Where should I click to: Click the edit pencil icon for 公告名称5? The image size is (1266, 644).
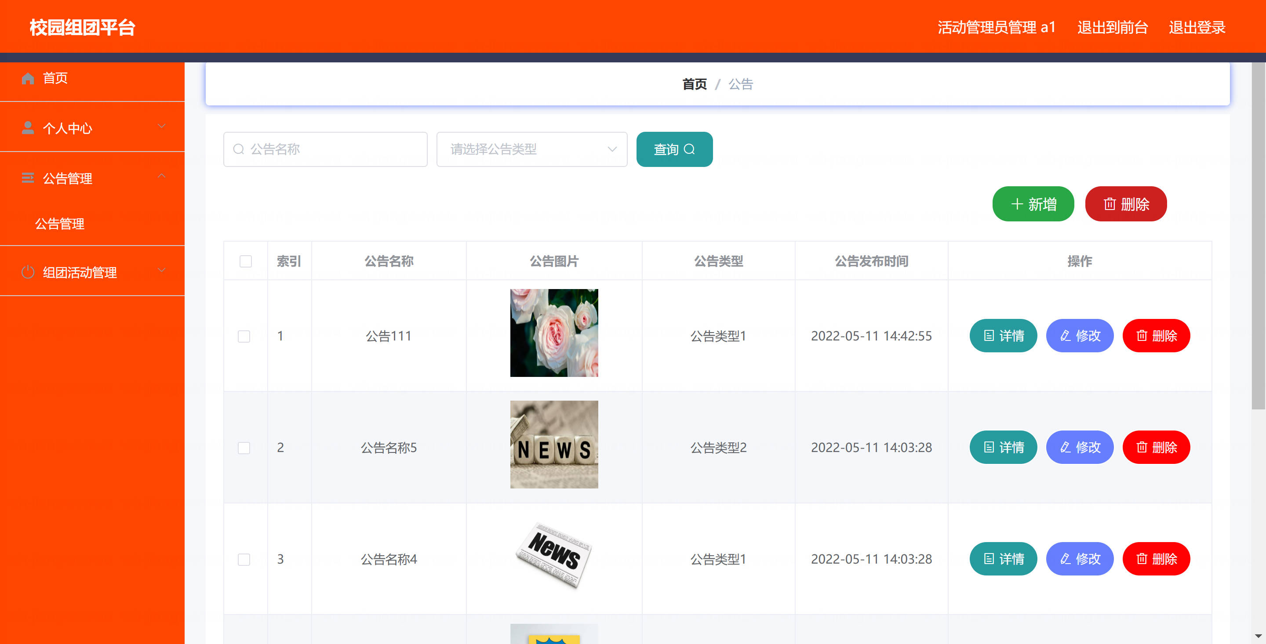[1066, 448]
